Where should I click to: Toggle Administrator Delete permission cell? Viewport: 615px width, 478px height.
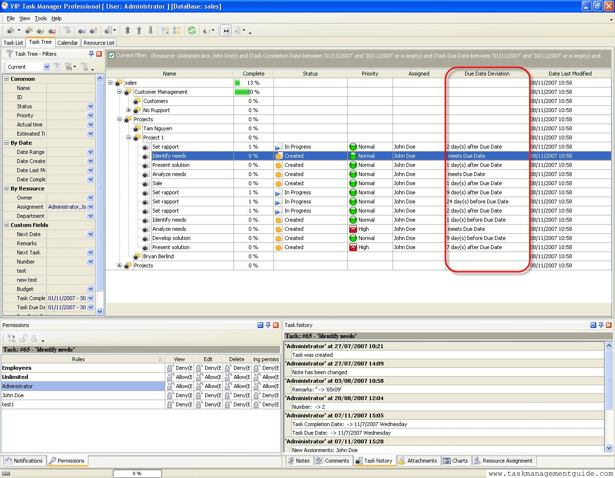(237, 386)
